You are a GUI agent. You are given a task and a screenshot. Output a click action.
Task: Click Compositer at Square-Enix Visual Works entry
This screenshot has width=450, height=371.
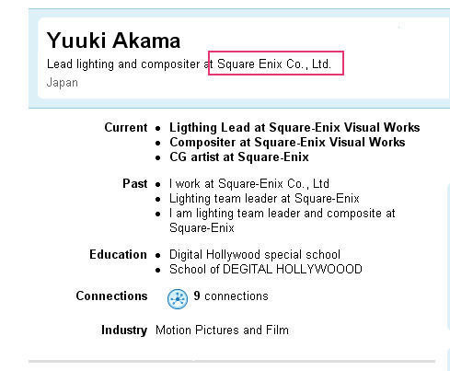point(287,143)
